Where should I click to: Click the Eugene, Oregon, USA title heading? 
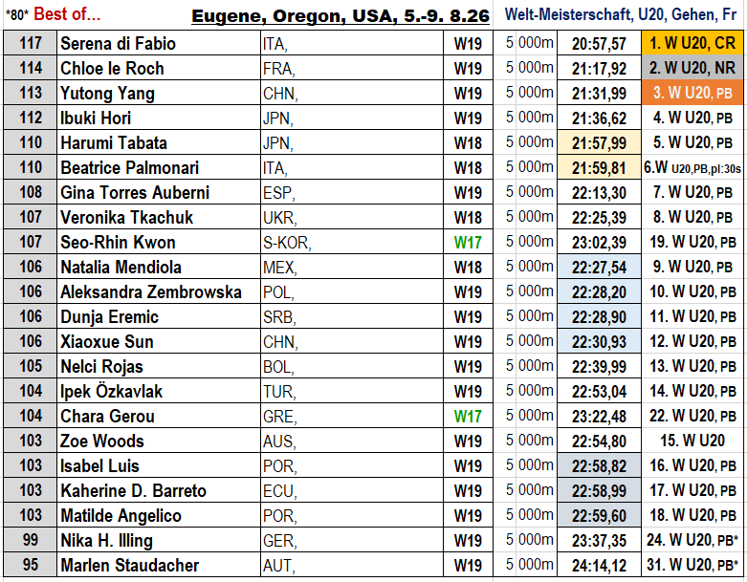(341, 15)
